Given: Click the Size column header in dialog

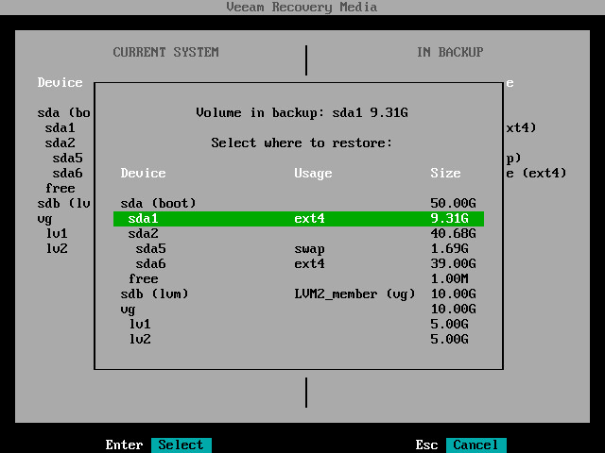Looking at the screenshot, I should (x=445, y=174).
